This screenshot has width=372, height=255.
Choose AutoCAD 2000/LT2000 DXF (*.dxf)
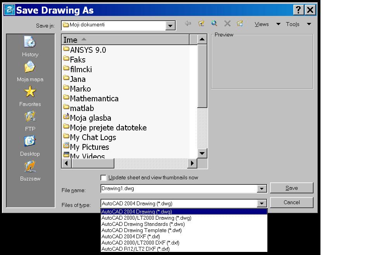[x=184, y=243]
